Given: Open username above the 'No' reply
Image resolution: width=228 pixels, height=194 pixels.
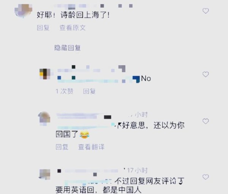Looking at the screenshot, I should tap(91, 69).
